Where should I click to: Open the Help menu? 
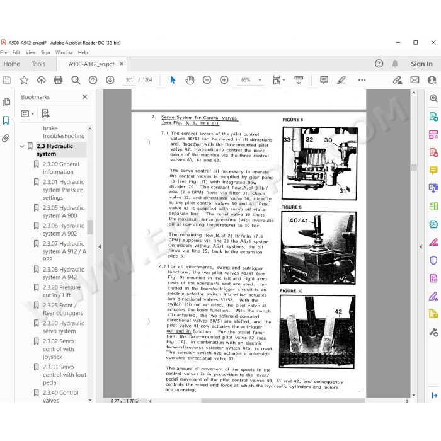83,52
